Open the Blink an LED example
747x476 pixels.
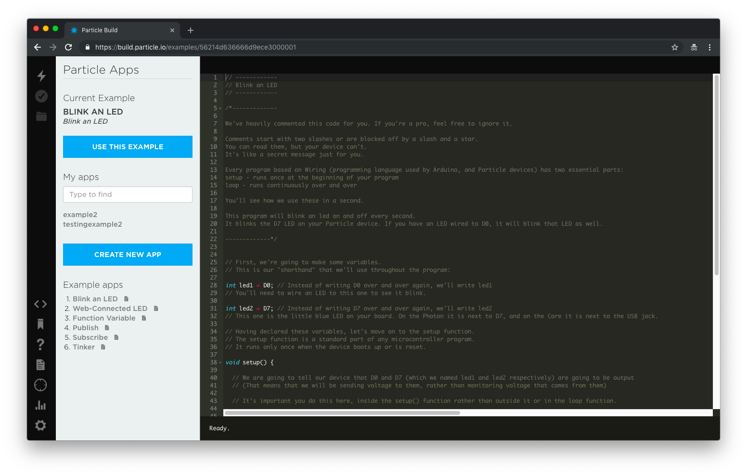tap(95, 299)
